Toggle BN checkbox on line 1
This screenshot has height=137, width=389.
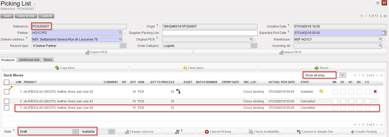point(335,92)
